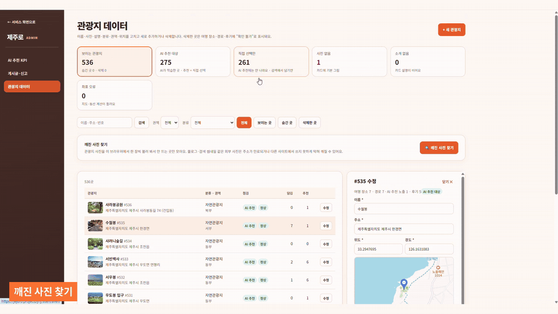The image size is (558, 314).
Task: Open the 분류 category dropdown
Action: coord(213,123)
